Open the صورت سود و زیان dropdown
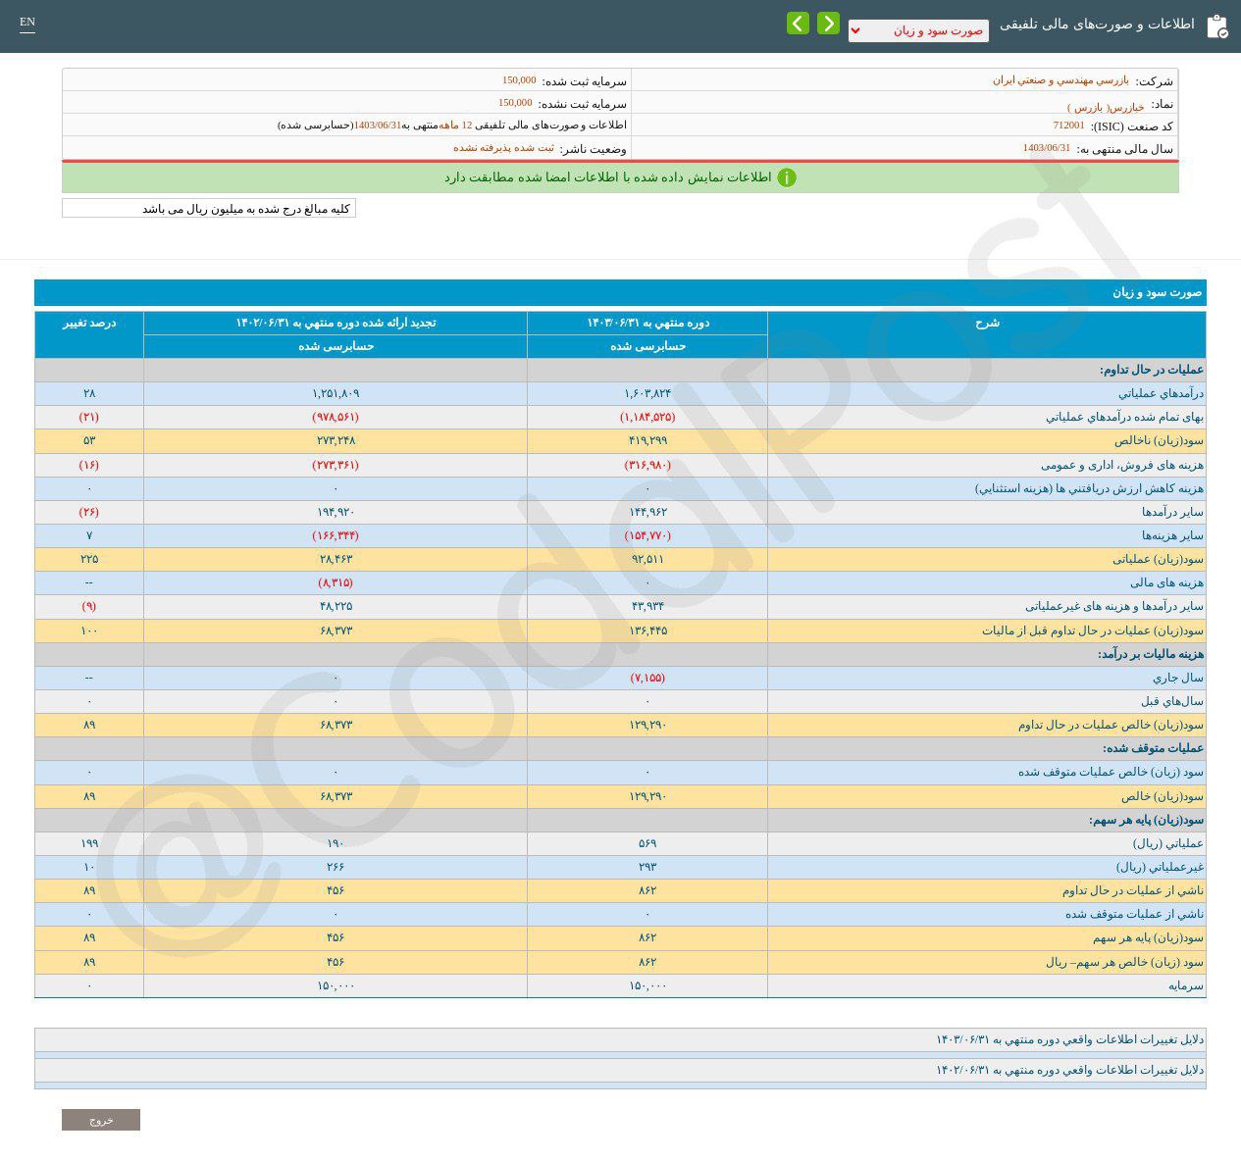Screen dimensions: 1241x1160 click(918, 30)
